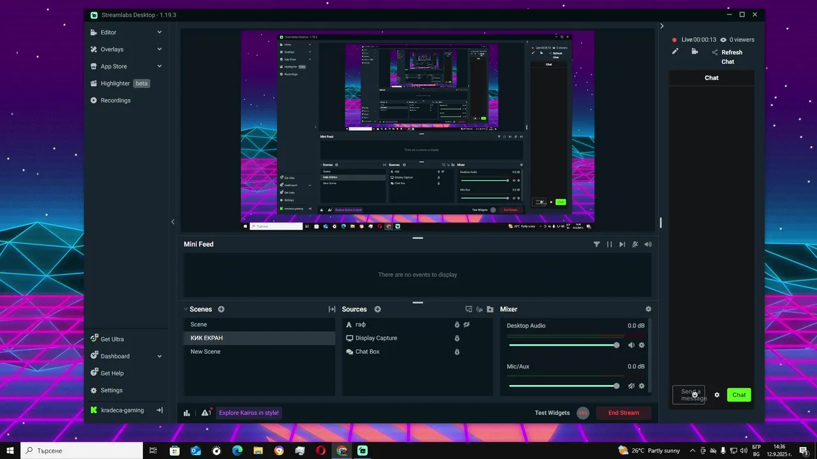
Task: Adjust the Mic/Aux volume slider
Action: (564, 386)
